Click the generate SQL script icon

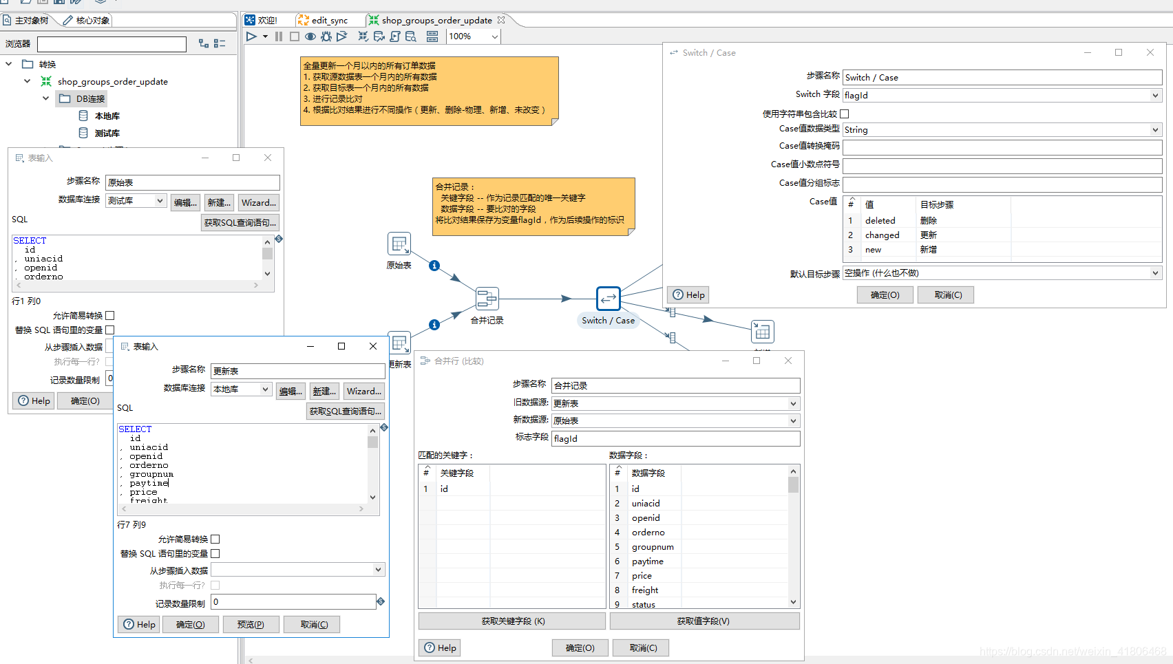tap(395, 36)
